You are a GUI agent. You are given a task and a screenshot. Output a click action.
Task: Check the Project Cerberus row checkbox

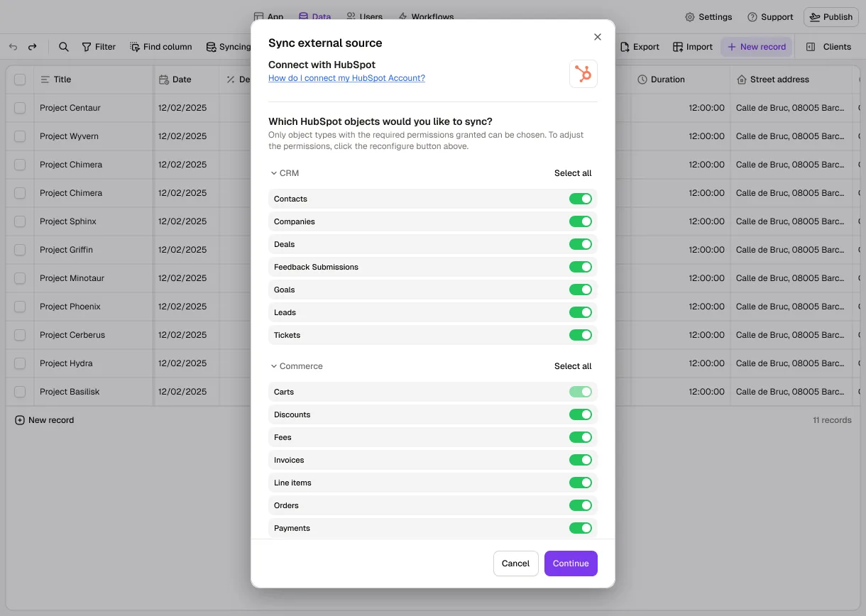point(20,335)
